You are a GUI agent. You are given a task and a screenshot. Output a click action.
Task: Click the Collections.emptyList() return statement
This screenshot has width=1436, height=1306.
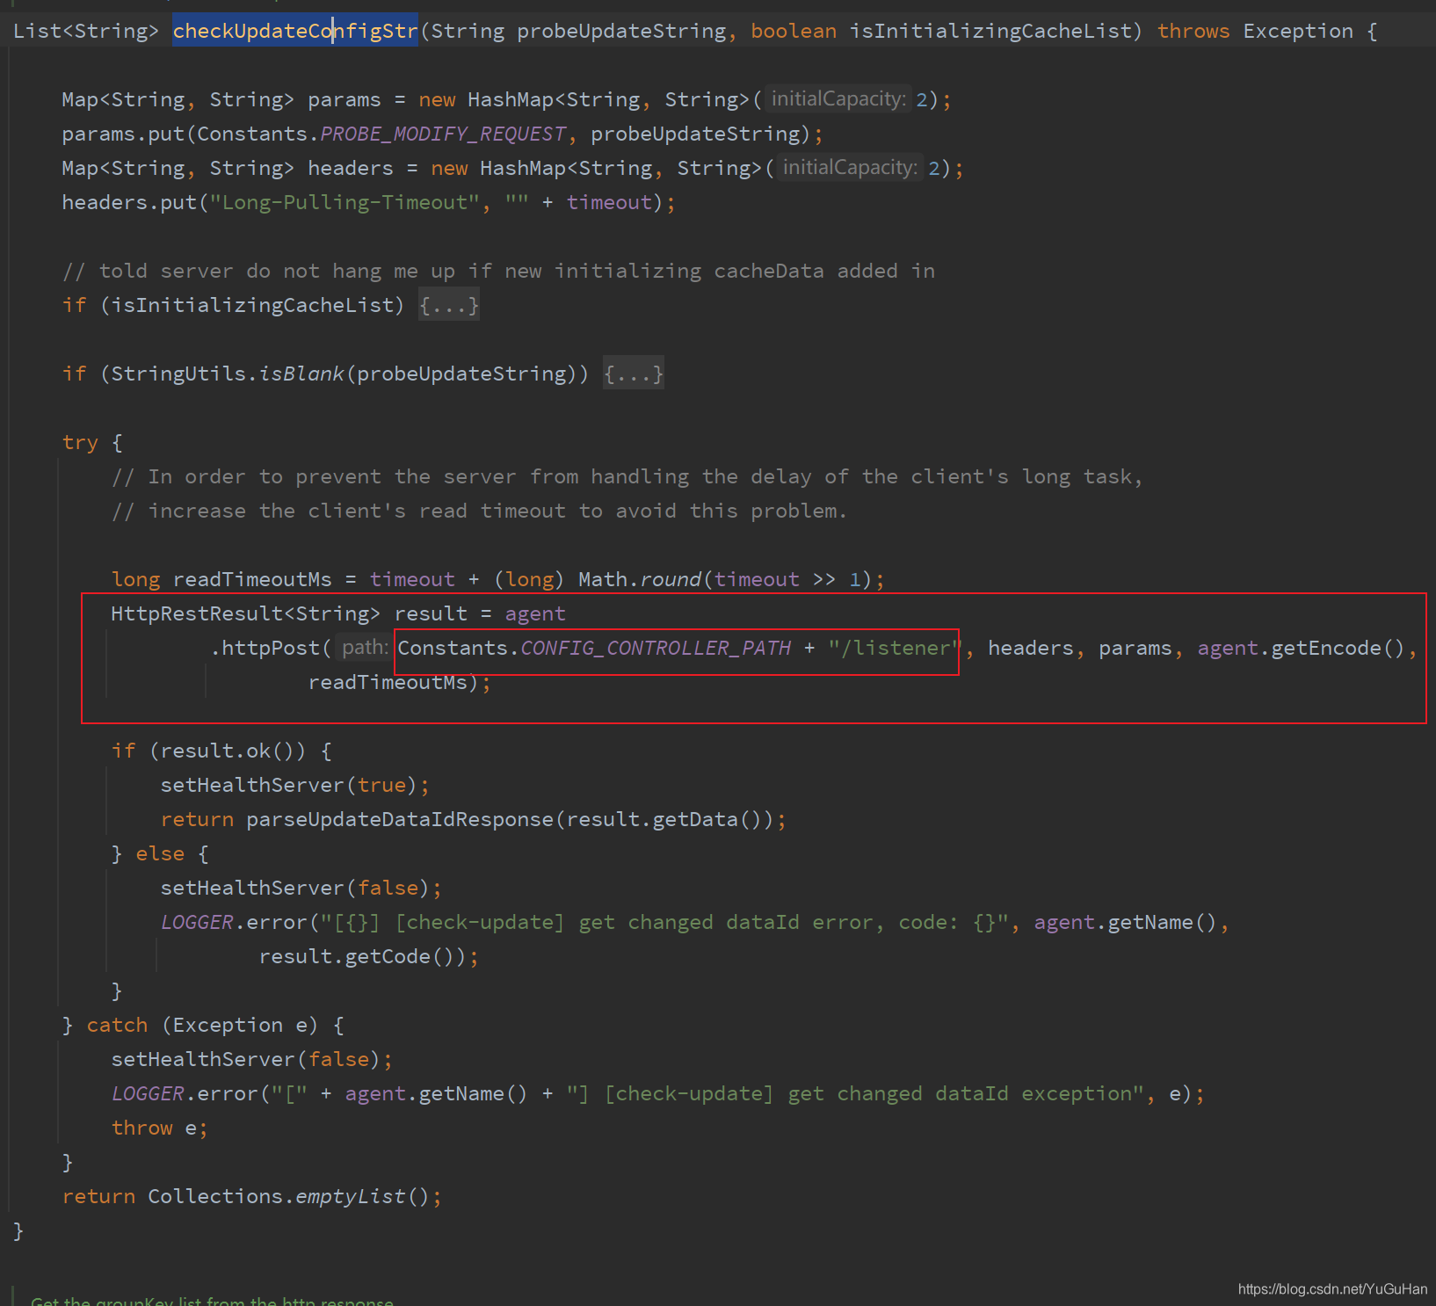point(251,1196)
